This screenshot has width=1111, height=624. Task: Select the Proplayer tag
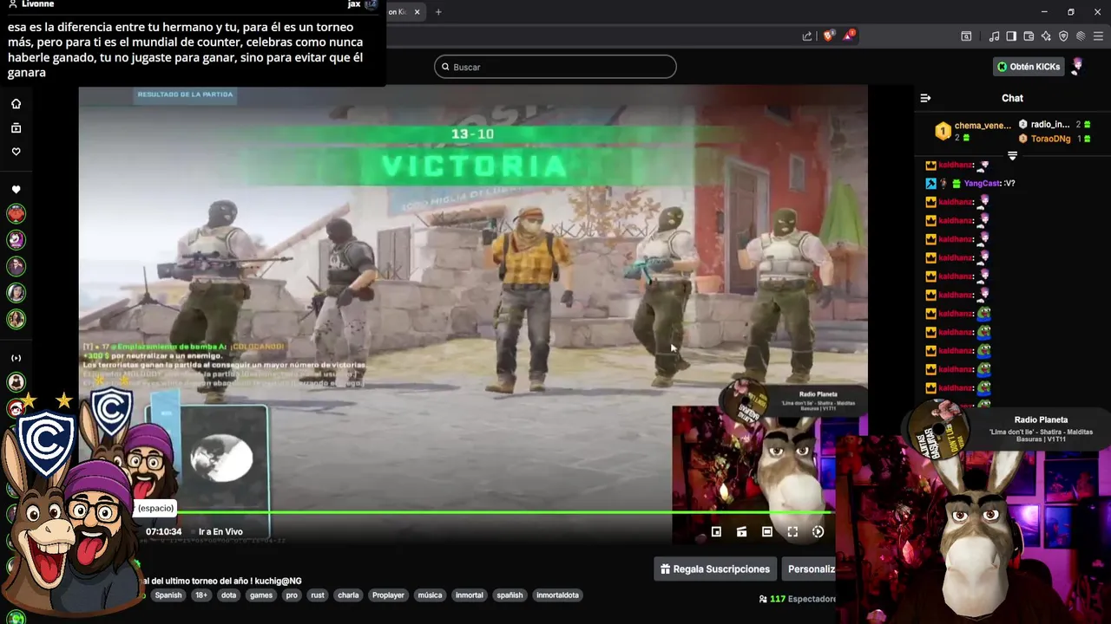tap(388, 595)
